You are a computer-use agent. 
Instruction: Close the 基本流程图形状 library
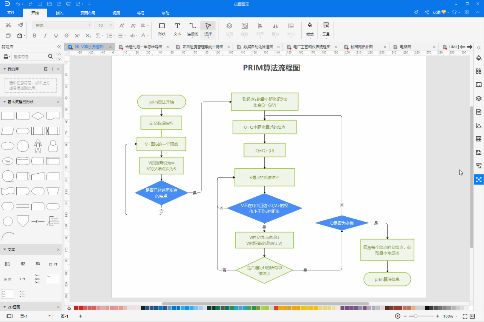58,102
